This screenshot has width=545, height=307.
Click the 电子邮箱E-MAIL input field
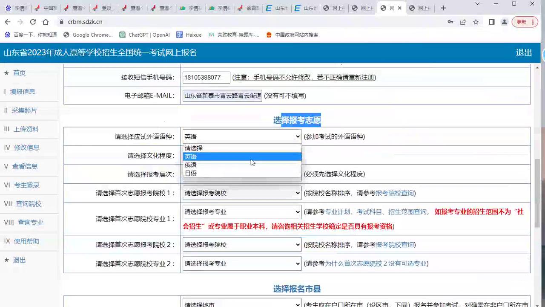click(222, 96)
